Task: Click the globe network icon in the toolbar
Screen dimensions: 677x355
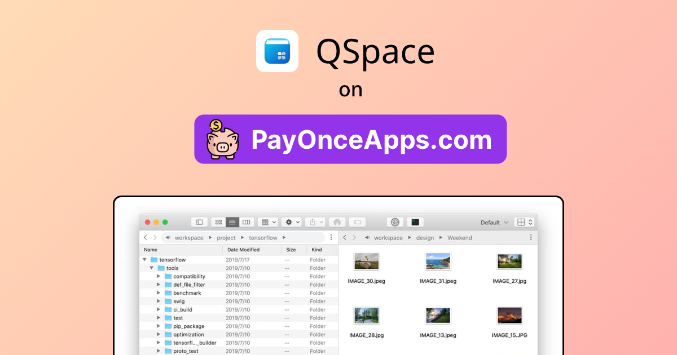Action: coord(395,221)
